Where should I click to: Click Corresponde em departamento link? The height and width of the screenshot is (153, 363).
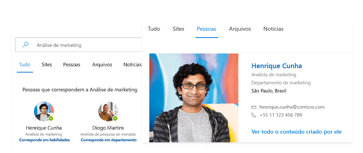tap(108, 140)
